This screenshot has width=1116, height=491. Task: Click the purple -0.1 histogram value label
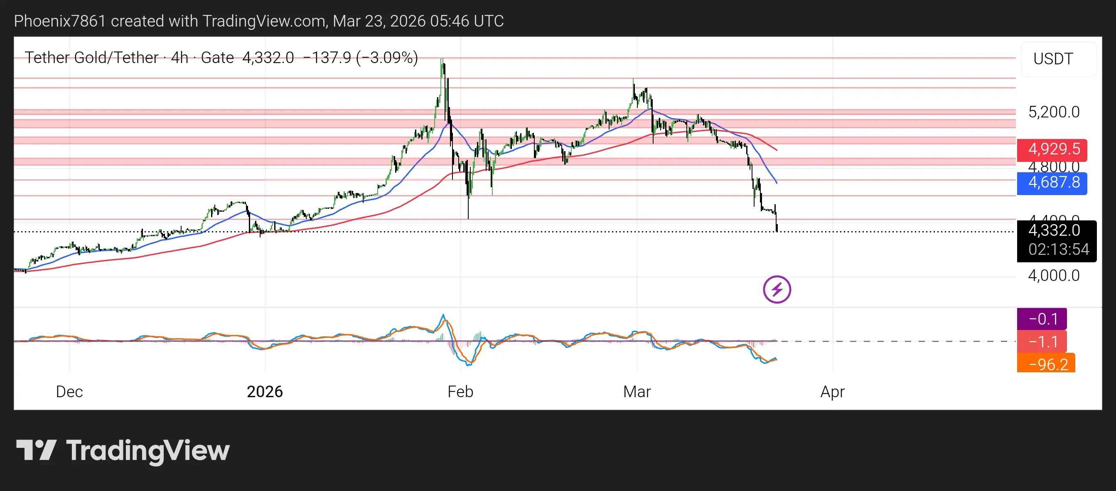(1042, 319)
